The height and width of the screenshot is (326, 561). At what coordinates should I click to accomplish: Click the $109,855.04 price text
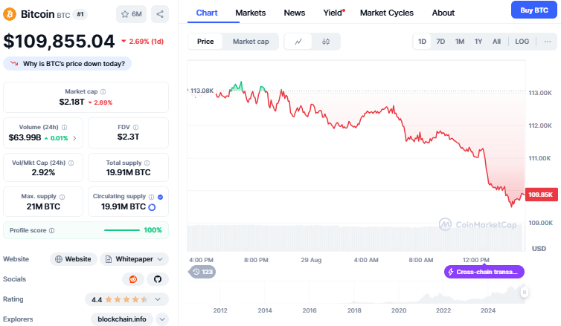coord(59,41)
